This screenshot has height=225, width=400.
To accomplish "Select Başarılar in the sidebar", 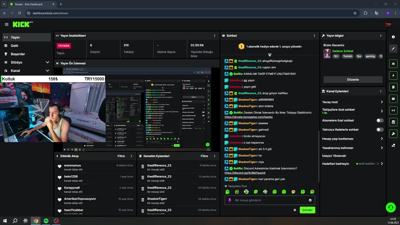I will coord(26,54).
